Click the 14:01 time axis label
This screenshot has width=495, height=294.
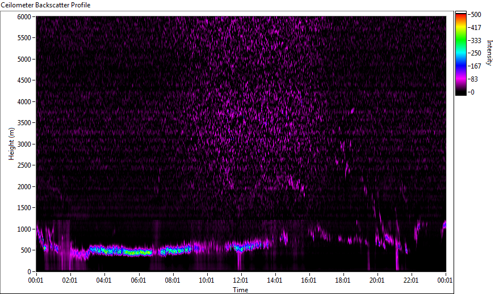click(x=275, y=280)
